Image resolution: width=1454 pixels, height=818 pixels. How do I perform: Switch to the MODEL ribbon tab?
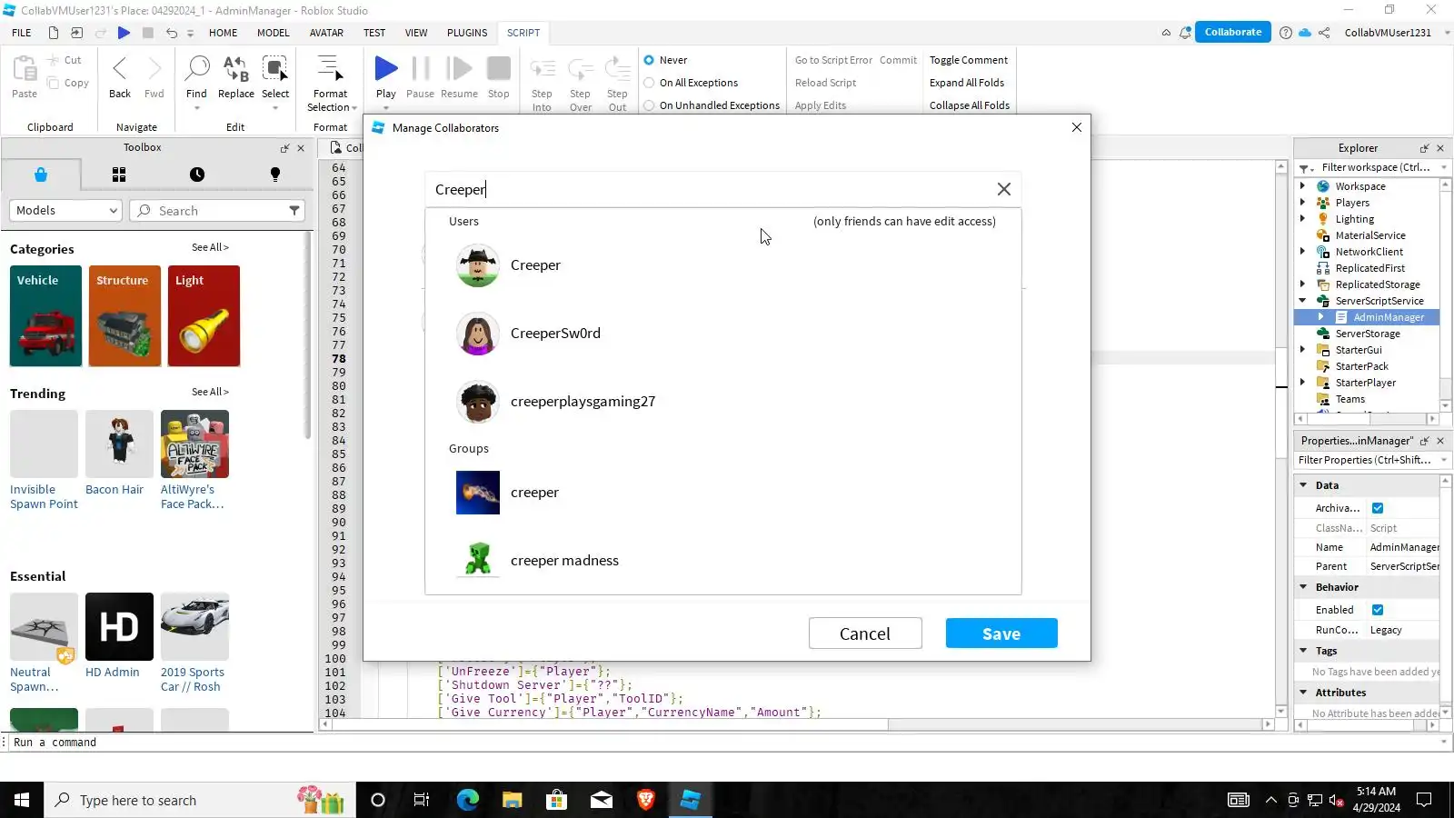(273, 33)
